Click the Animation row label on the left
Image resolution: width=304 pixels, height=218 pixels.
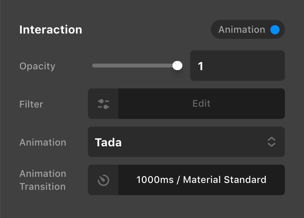43,142
